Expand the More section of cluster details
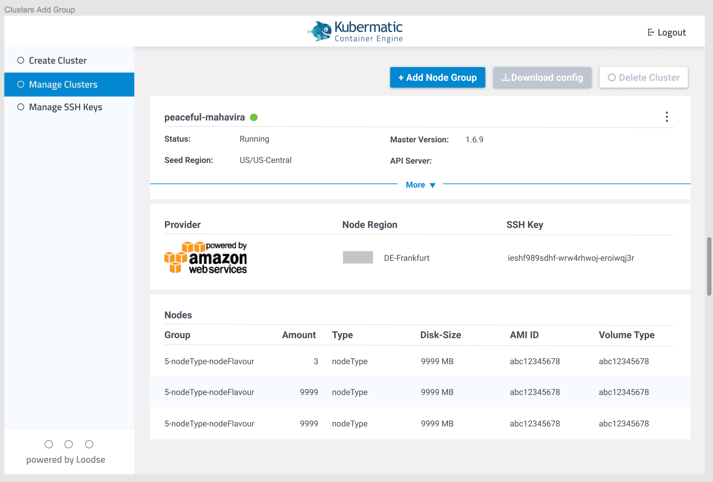The image size is (713, 482). [415, 185]
